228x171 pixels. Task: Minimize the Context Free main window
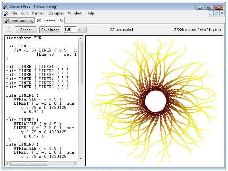[x=200, y=7]
